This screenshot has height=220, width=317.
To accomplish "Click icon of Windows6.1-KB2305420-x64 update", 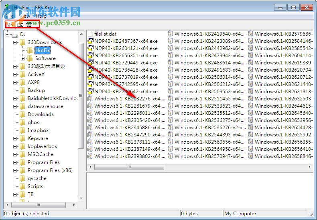I will [90, 120].
